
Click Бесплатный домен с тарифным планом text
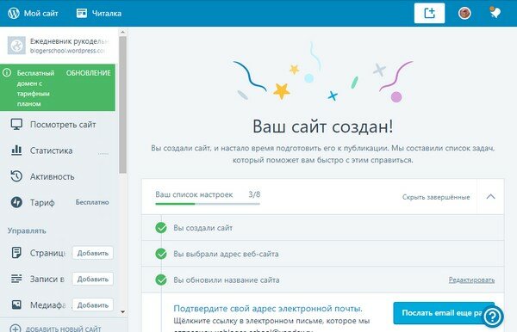click(35, 89)
